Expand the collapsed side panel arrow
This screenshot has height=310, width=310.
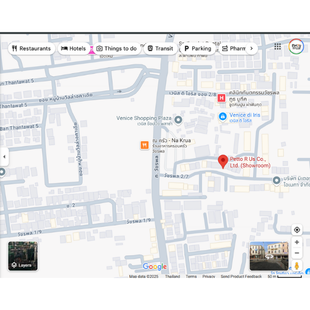[4, 156]
